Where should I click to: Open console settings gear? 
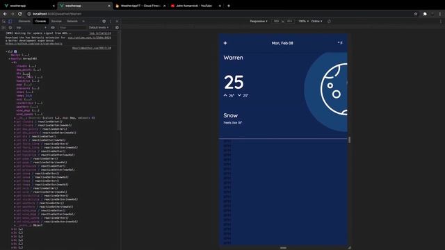coord(117,28)
